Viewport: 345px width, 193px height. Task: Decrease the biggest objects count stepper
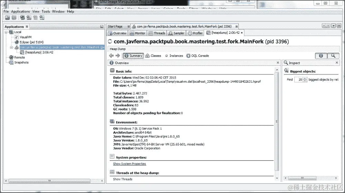coord(305,81)
